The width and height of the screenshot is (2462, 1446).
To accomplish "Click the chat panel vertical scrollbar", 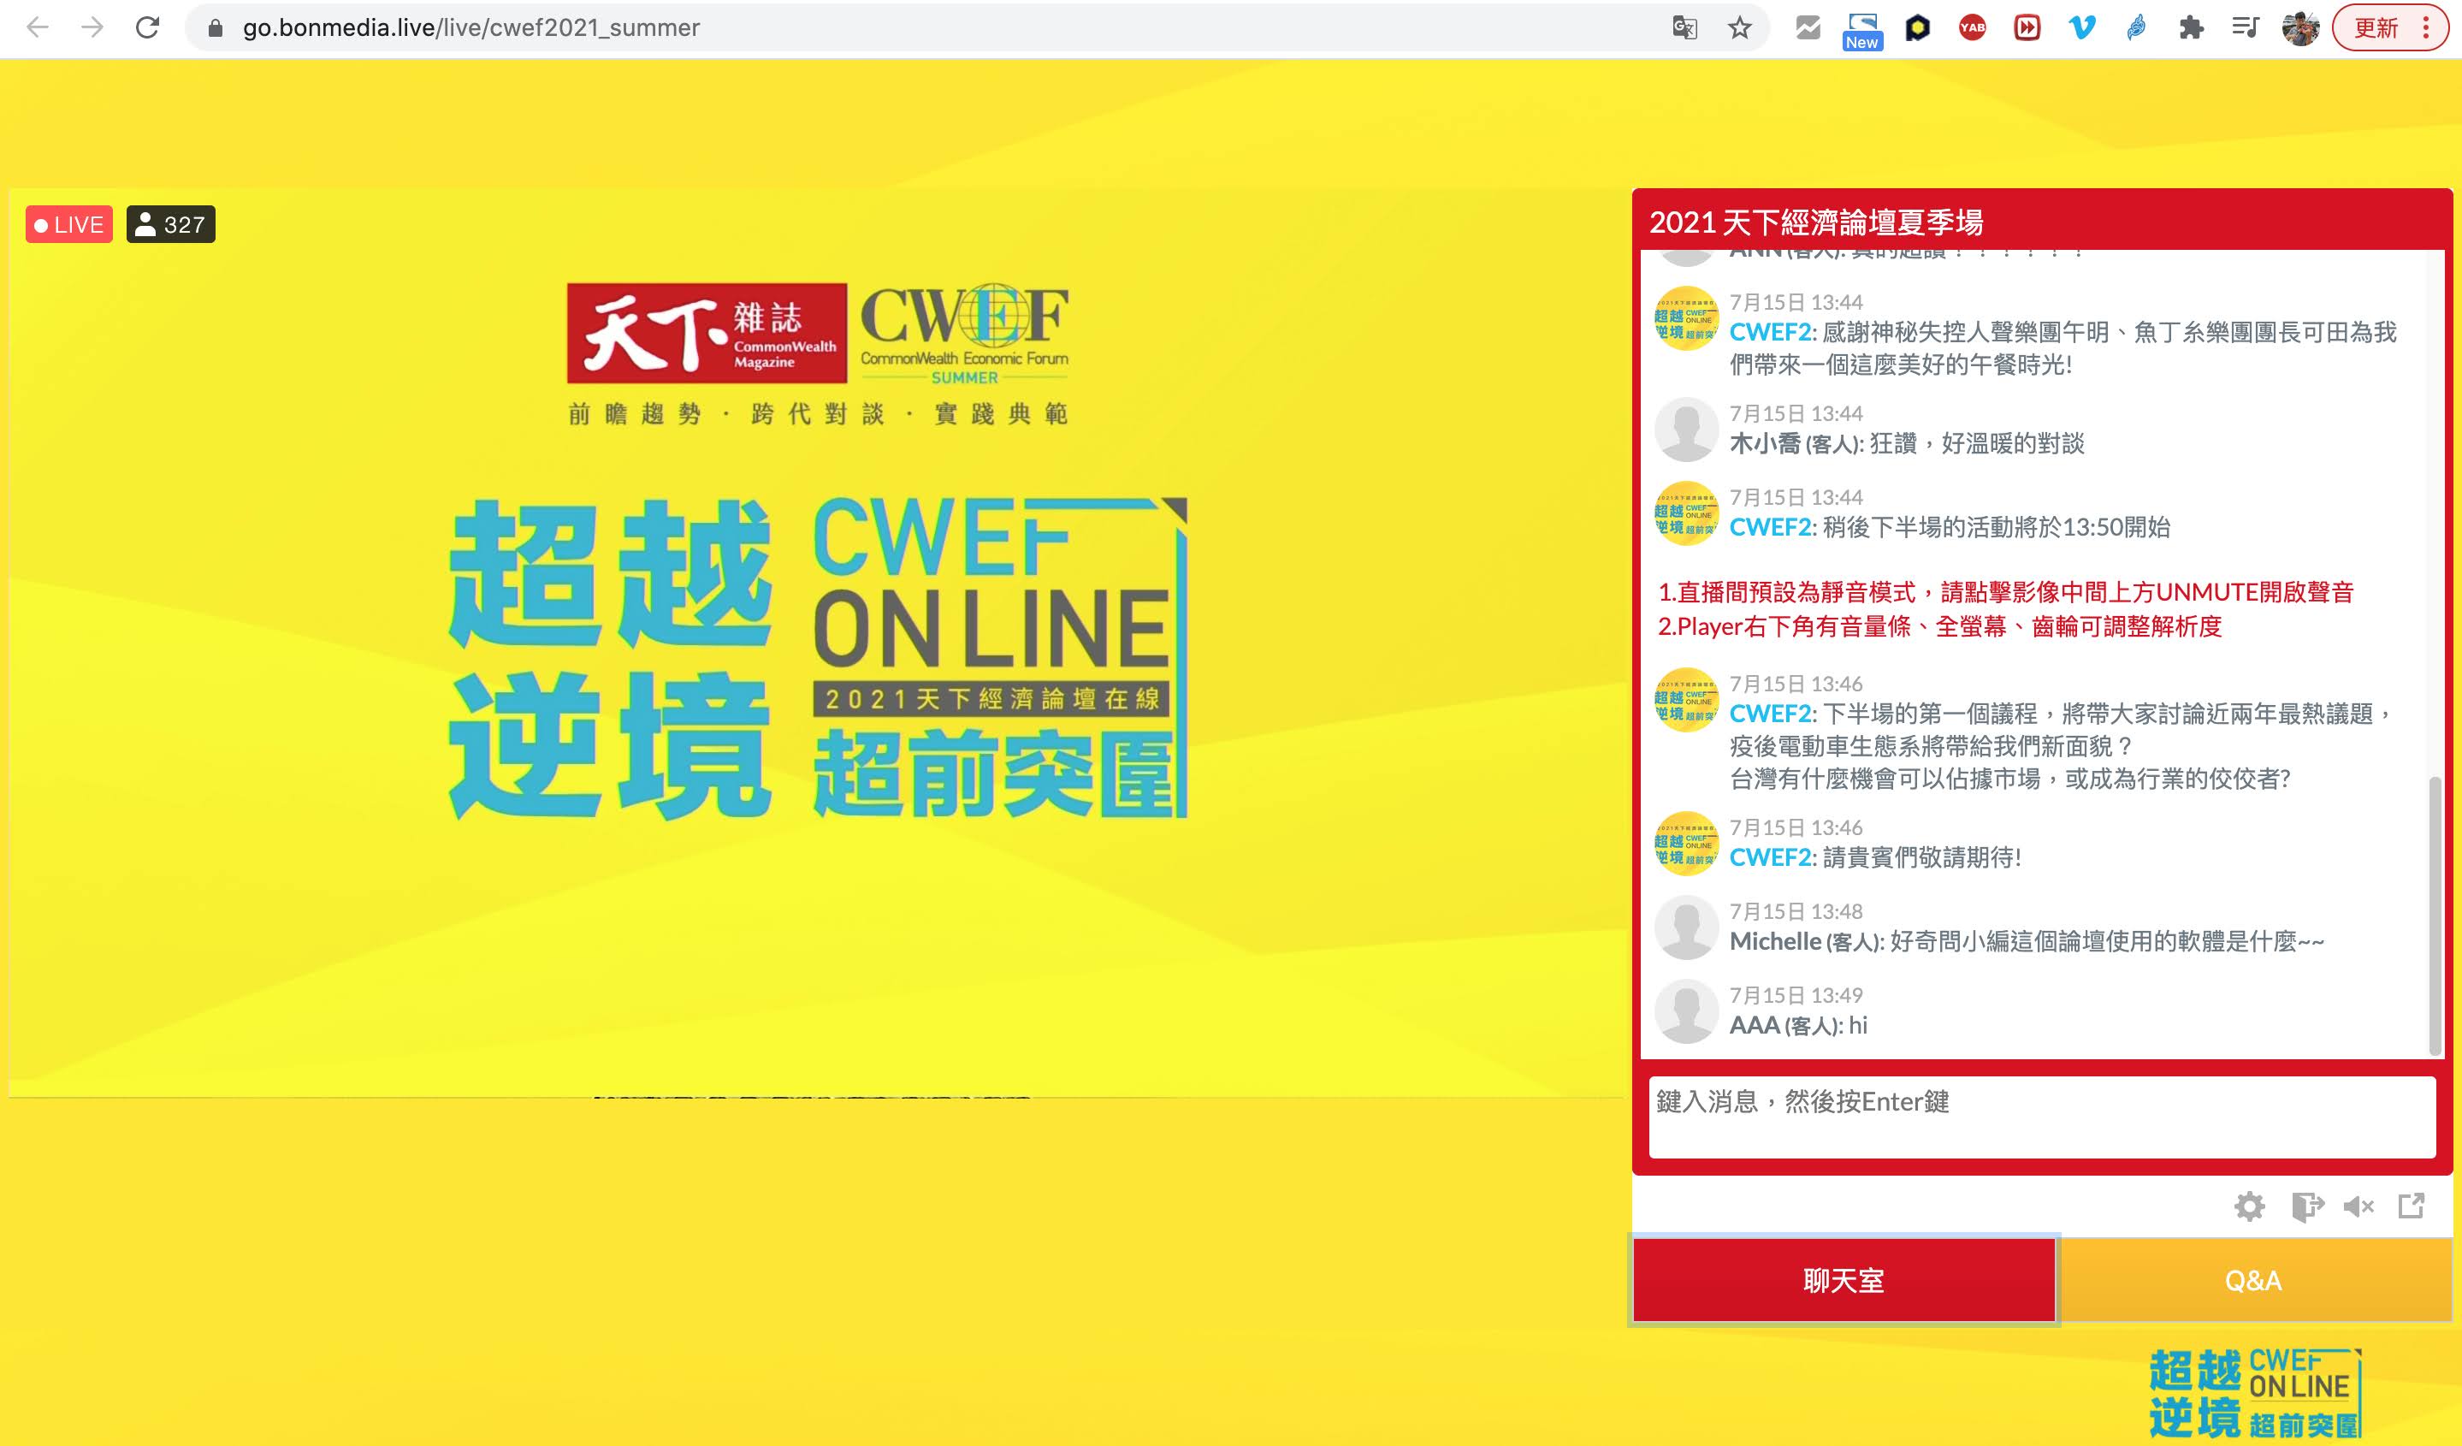I will click(x=2435, y=916).
